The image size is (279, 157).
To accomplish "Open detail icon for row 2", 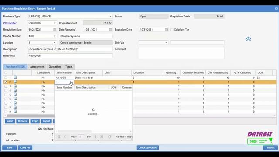I will 15,82.
